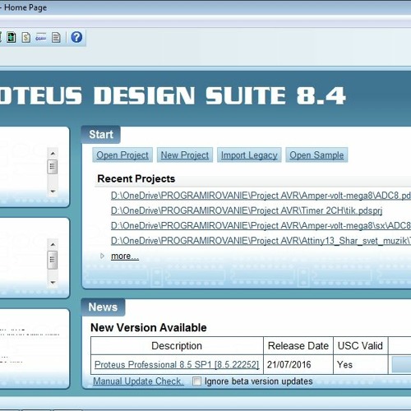Screen dimensions: 411x411
Task: Click the Manual Update Check link
Action: 138,381
